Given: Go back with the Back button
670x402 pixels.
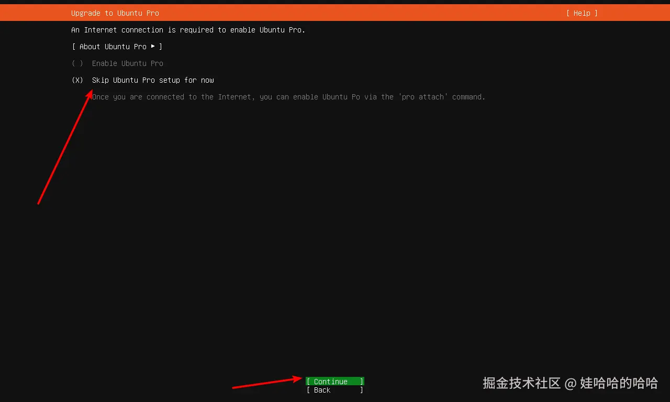Looking at the screenshot, I should click(x=335, y=390).
